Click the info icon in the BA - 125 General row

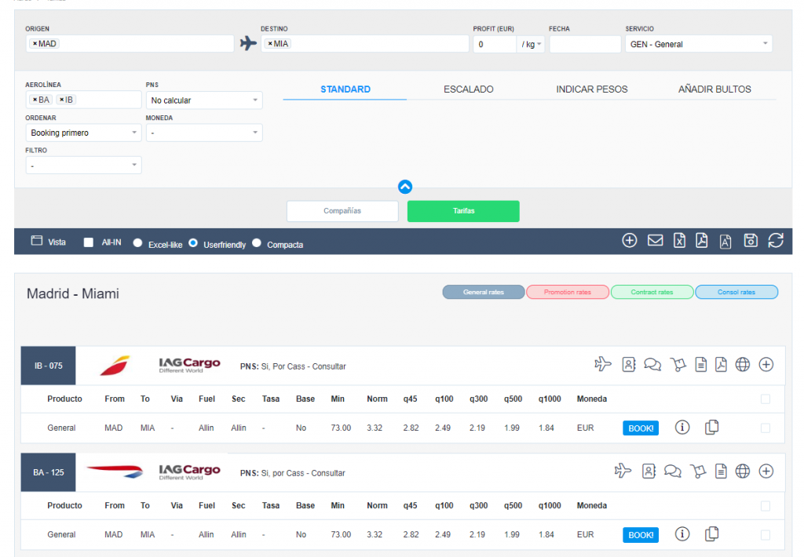682,534
